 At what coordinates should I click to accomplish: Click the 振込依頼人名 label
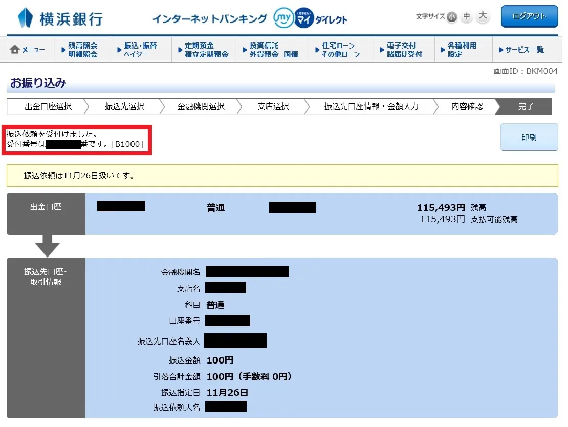click(177, 408)
